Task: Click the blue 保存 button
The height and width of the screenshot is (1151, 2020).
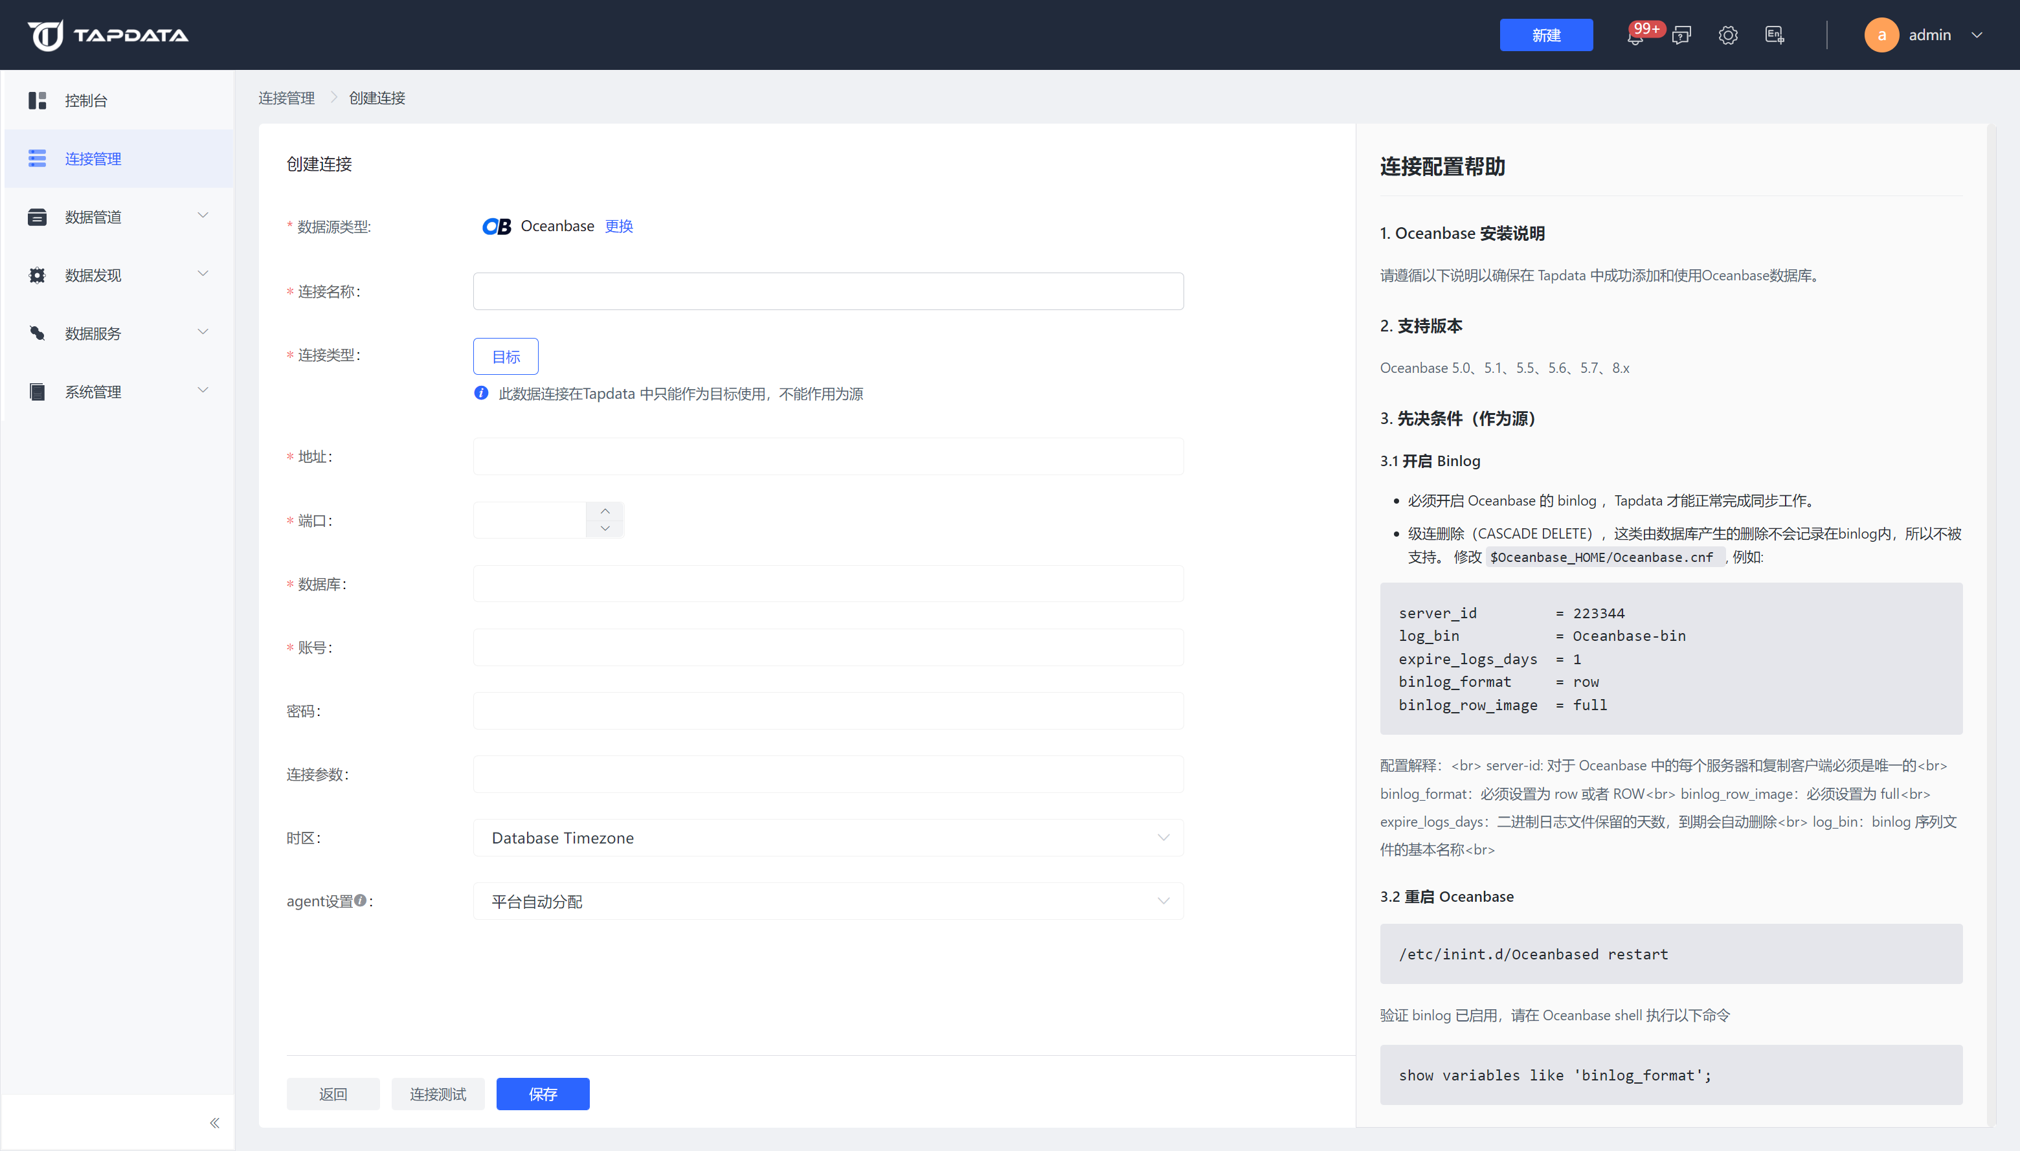Action: tap(543, 1094)
